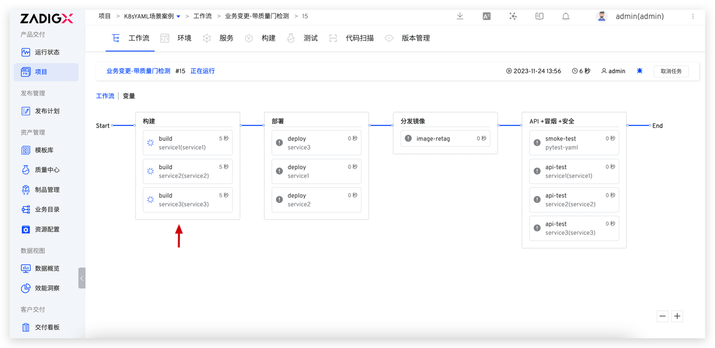Open the language translation icon
Image resolution: width=715 pixels, height=348 pixels.
click(x=487, y=16)
